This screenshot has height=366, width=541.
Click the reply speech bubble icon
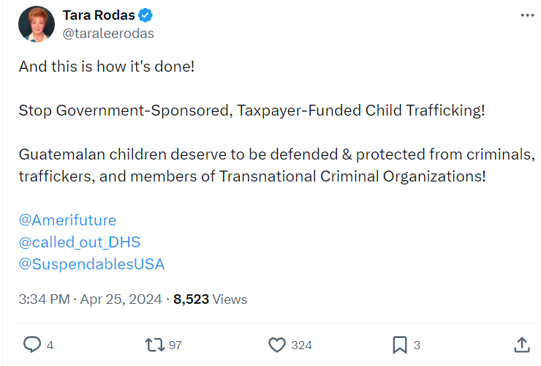tap(32, 344)
